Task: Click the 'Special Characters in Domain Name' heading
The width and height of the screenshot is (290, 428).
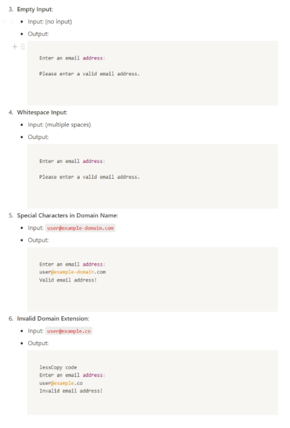Action: [x=67, y=216]
